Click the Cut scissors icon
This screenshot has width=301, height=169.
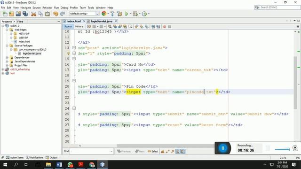click(33, 14)
